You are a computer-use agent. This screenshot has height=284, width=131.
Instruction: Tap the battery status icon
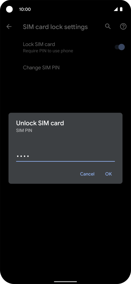coord(121,9)
